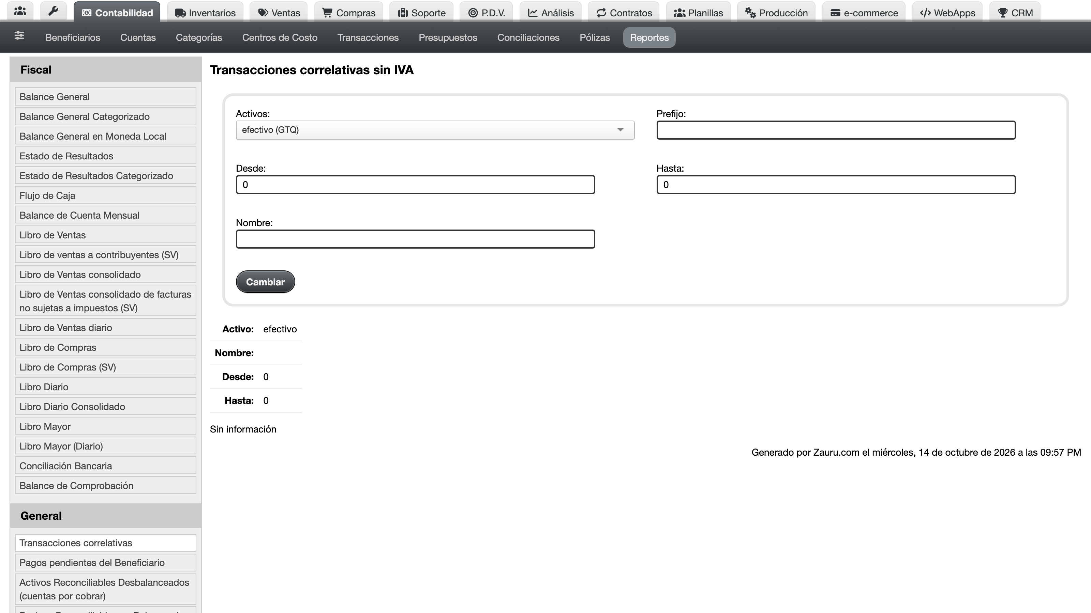Image resolution: width=1091 pixels, height=613 pixels.
Task: Open Pagos pendientes del Beneficiario report
Action: [x=105, y=563]
